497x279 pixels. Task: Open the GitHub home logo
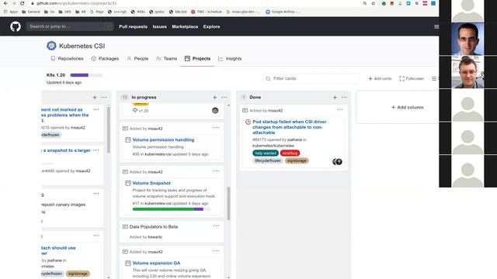(x=16, y=26)
